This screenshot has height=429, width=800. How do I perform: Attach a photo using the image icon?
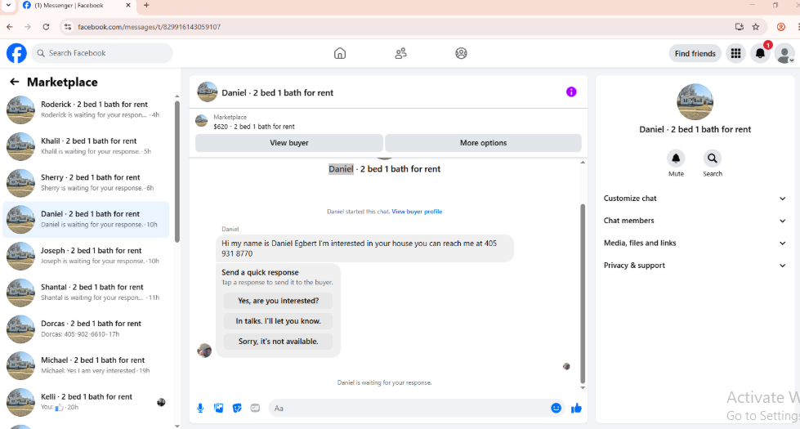pyautogui.click(x=219, y=408)
